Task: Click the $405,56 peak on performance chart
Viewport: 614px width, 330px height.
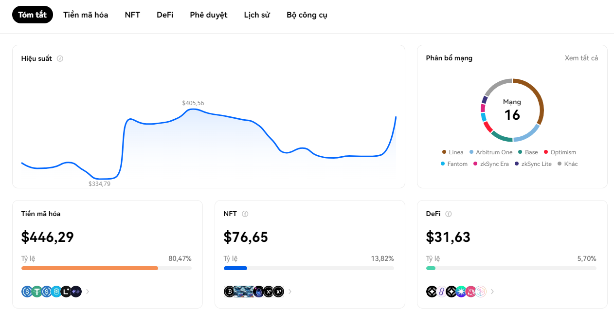Action: [193, 109]
